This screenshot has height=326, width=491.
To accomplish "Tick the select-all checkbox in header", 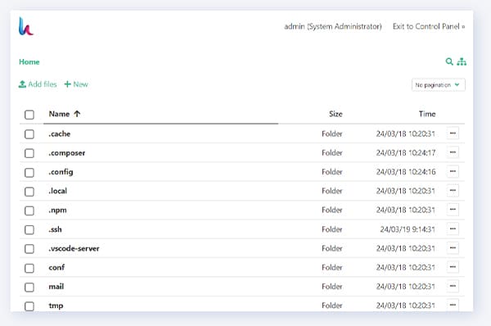I will coord(29,115).
